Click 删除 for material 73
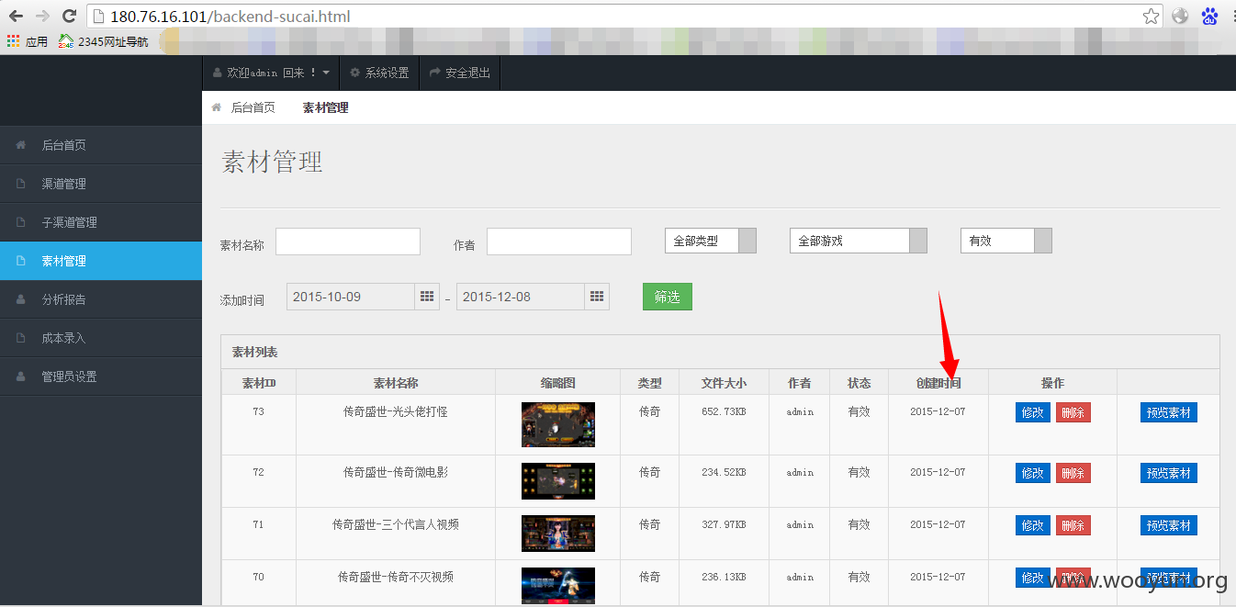Viewport: 1236px width, 607px height. click(x=1073, y=412)
